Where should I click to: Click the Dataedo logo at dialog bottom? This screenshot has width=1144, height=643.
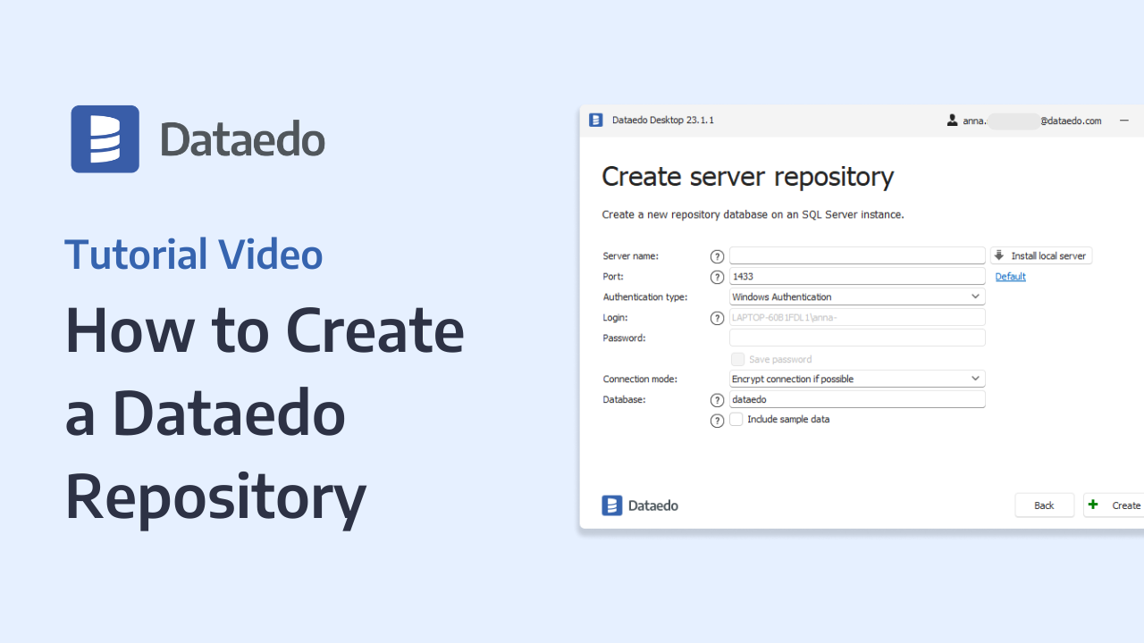640,505
